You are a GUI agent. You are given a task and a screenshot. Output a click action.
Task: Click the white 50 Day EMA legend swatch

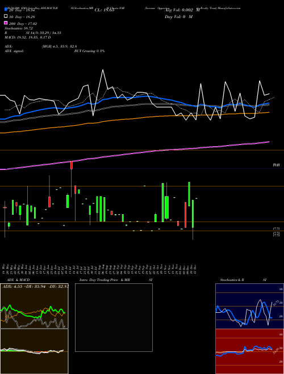[x=6, y=16]
